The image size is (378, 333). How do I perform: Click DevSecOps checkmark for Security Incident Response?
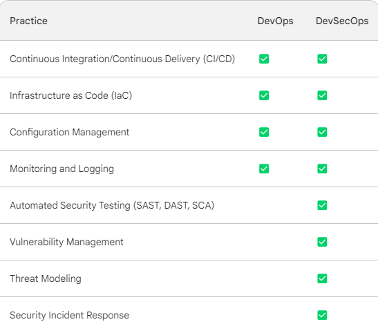pos(322,315)
